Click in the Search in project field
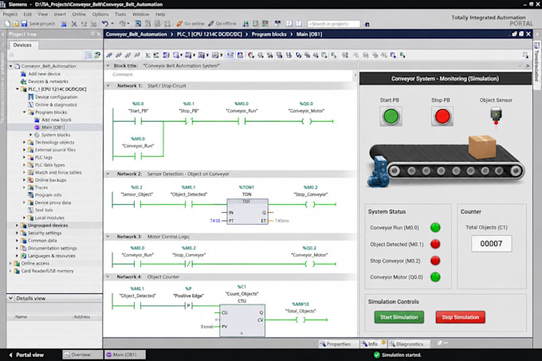The image size is (542, 361). click(333, 24)
